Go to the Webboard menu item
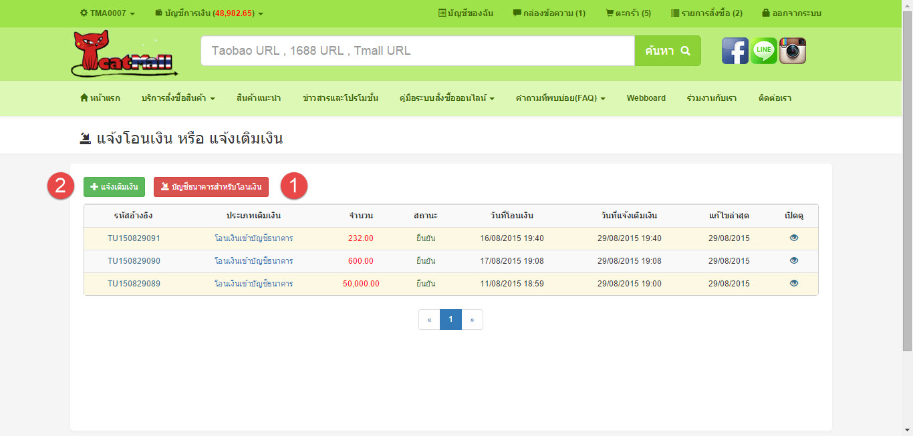This screenshot has width=913, height=436. click(646, 98)
